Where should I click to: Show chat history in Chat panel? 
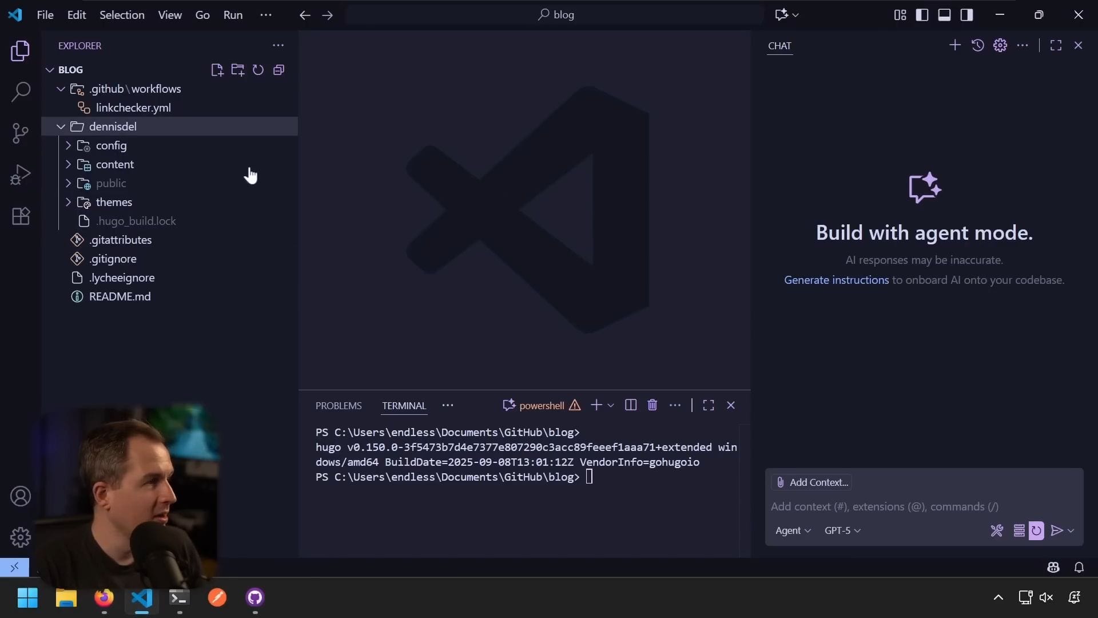[x=977, y=45]
